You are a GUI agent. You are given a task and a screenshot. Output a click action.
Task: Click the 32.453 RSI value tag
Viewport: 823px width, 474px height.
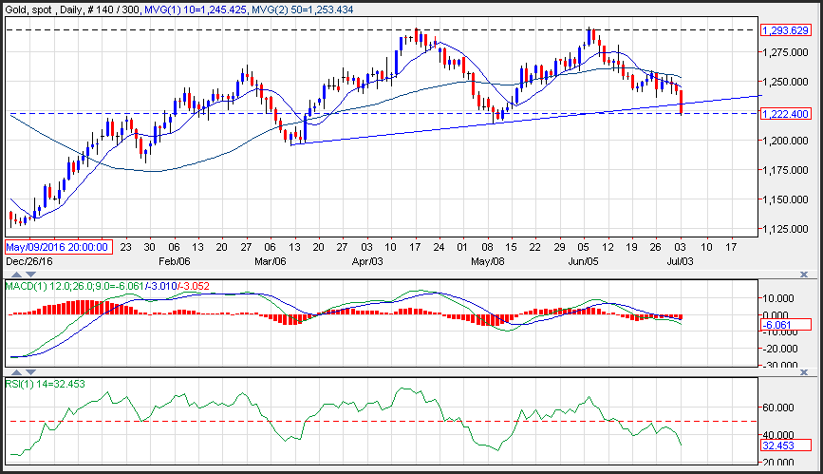click(786, 445)
